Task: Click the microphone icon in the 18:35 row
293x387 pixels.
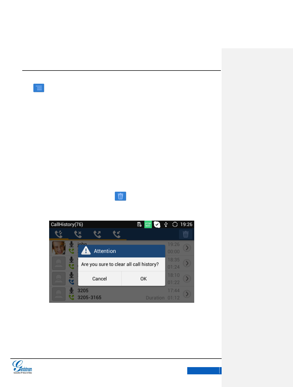Action: coord(72,260)
